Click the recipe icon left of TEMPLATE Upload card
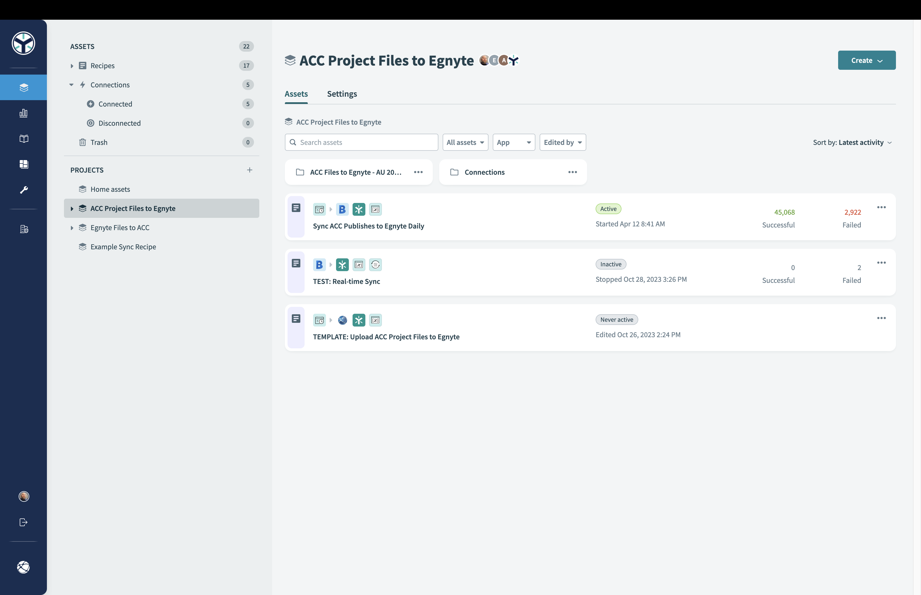The height and width of the screenshot is (595, 921). pyautogui.click(x=296, y=319)
